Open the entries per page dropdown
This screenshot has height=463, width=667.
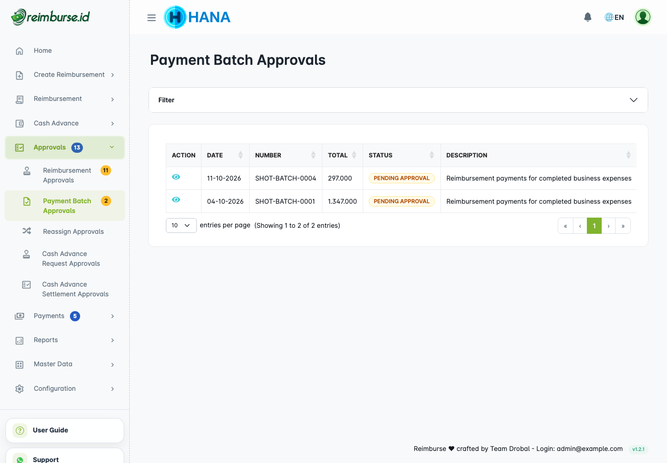click(x=181, y=225)
